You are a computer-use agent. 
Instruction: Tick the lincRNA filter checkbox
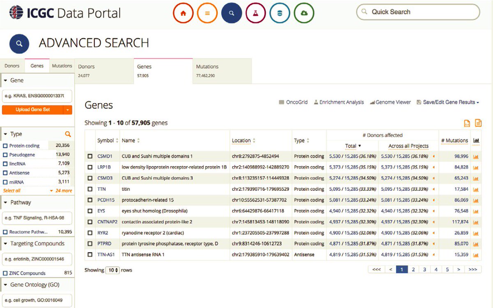(5, 164)
